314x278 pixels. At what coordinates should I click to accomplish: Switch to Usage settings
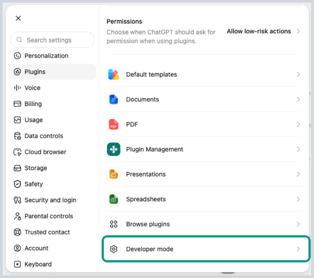(x=52, y=120)
